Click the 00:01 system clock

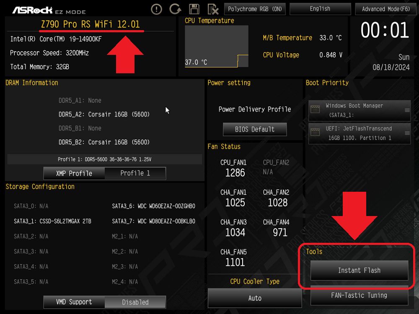click(x=385, y=30)
